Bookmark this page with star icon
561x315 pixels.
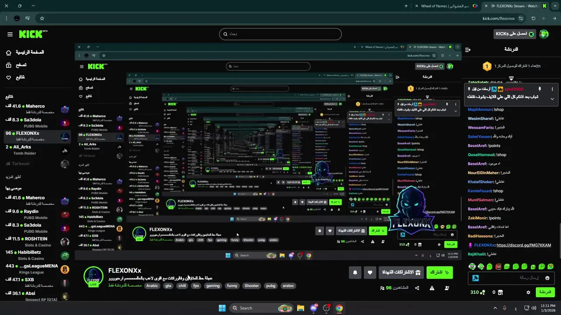click(42, 18)
